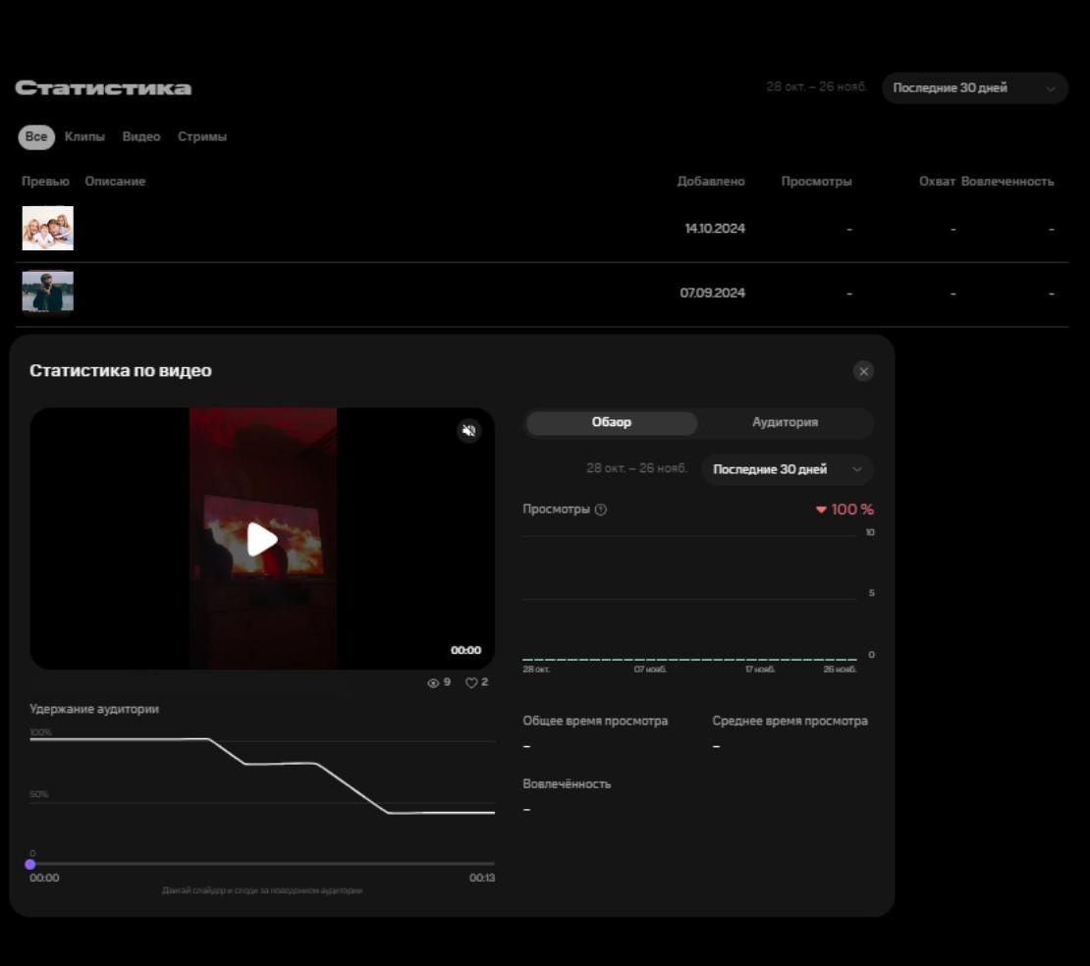
Task: Click the eye views counter icon
Action: pyautogui.click(x=433, y=682)
